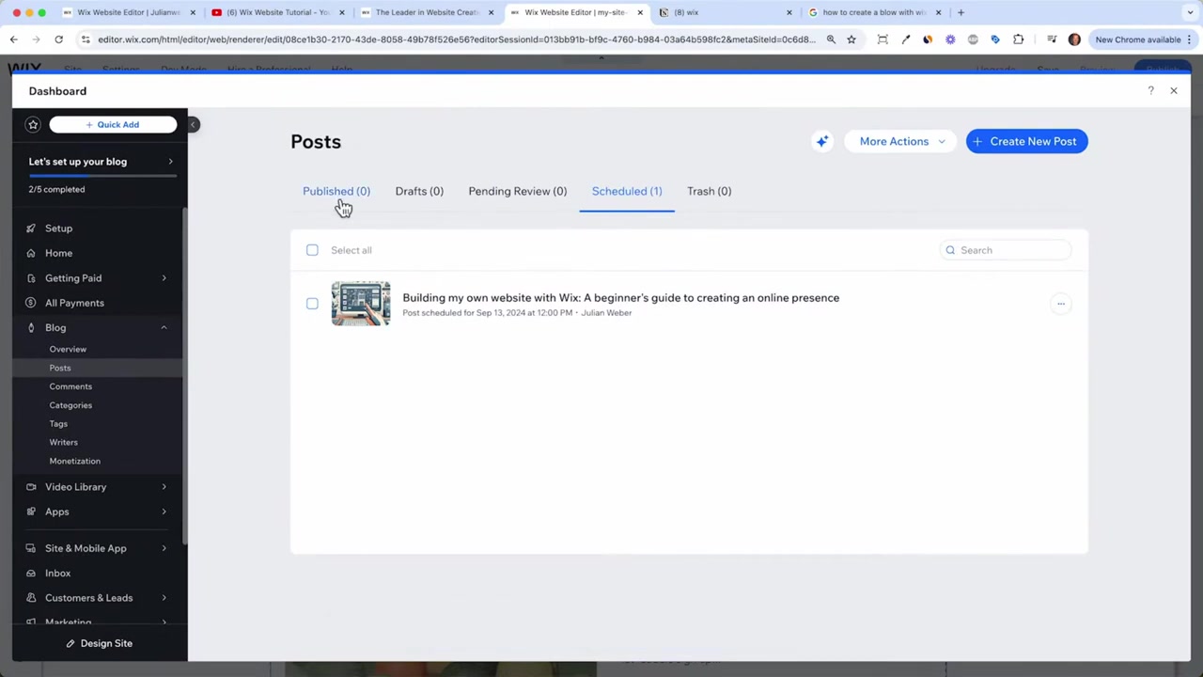Click the Site & Mobile App icon
This screenshot has height=677, width=1203.
(31, 548)
